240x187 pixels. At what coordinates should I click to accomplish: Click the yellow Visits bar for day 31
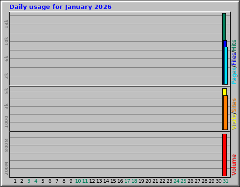click(x=225, y=92)
